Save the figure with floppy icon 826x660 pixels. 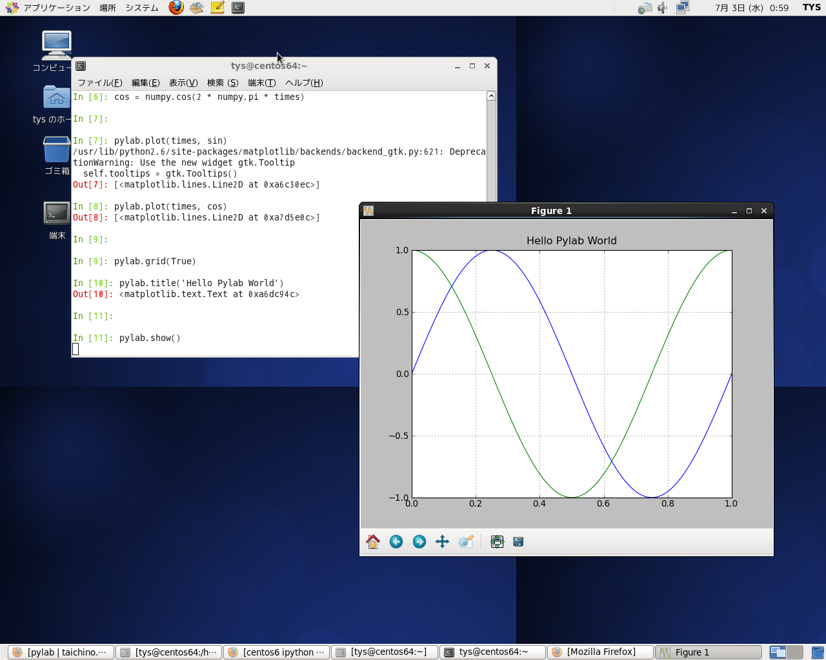coord(518,542)
